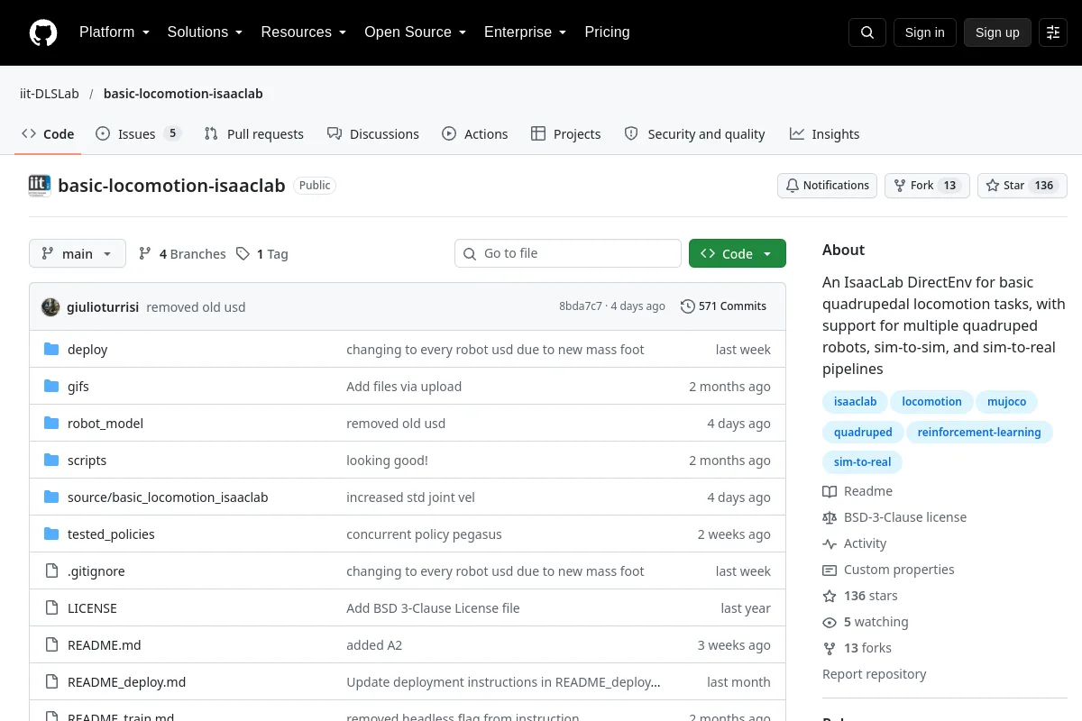Viewport: 1082px width, 721px height.
Task: Click the fork icon beside 13 forks
Action: point(830,648)
